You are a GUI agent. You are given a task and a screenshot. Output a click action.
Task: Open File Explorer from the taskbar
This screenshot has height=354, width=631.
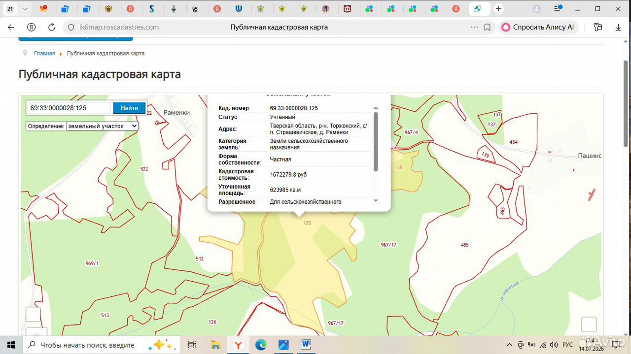(215, 345)
